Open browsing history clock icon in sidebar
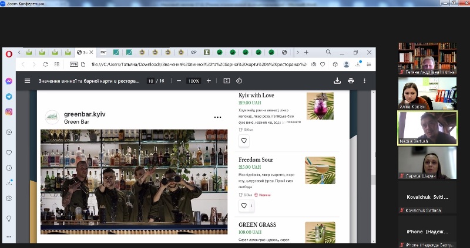 pos(9,168)
